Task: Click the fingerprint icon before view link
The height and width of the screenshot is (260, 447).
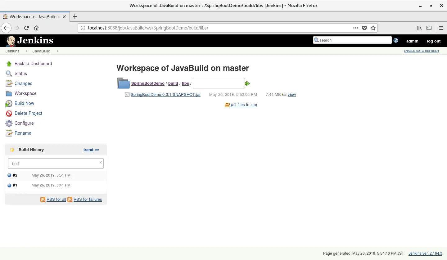Action: (x=284, y=95)
